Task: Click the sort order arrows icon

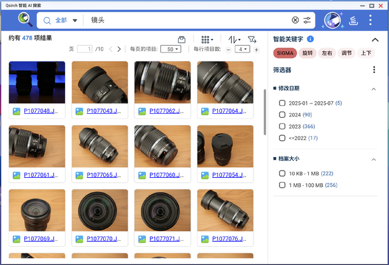Action: 233,39
